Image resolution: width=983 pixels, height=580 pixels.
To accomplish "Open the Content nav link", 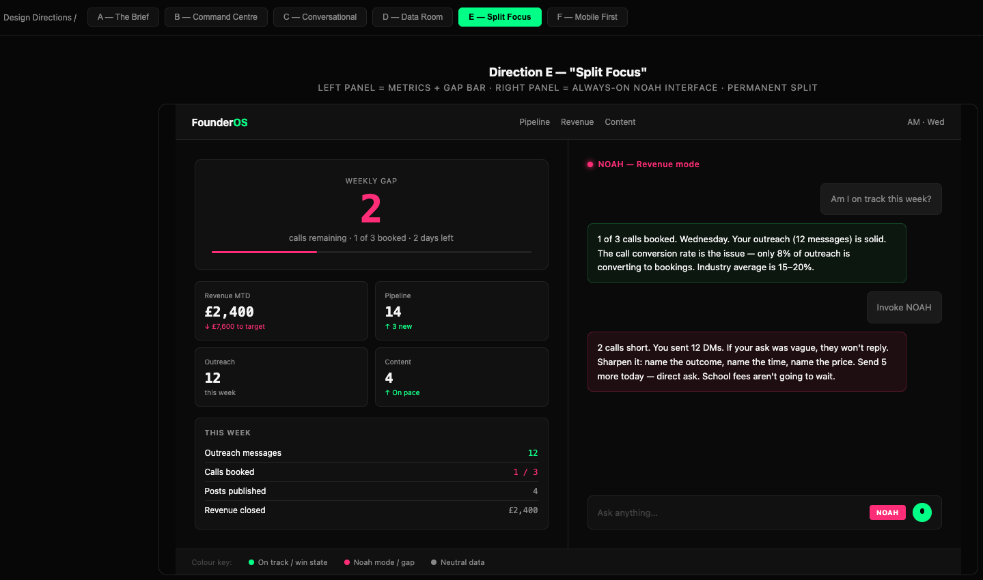I will pos(620,122).
